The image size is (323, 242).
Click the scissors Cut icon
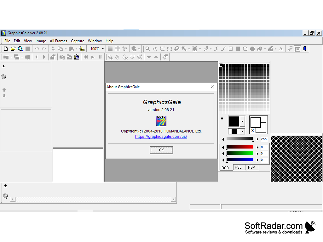click(x=53, y=49)
